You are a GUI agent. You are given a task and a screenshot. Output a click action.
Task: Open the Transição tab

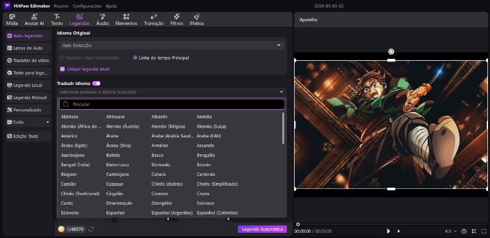tap(154, 20)
